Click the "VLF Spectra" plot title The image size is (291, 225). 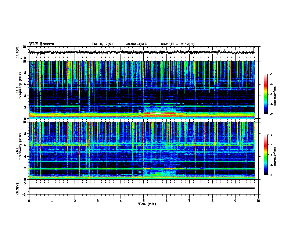tap(42, 44)
